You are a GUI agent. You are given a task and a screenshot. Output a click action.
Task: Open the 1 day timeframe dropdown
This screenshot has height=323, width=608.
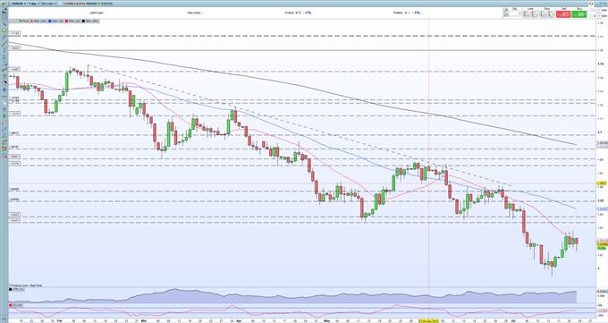34,4
